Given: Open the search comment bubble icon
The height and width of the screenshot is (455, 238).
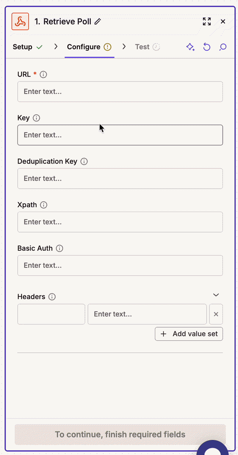Looking at the screenshot, I should pos(223,47).
